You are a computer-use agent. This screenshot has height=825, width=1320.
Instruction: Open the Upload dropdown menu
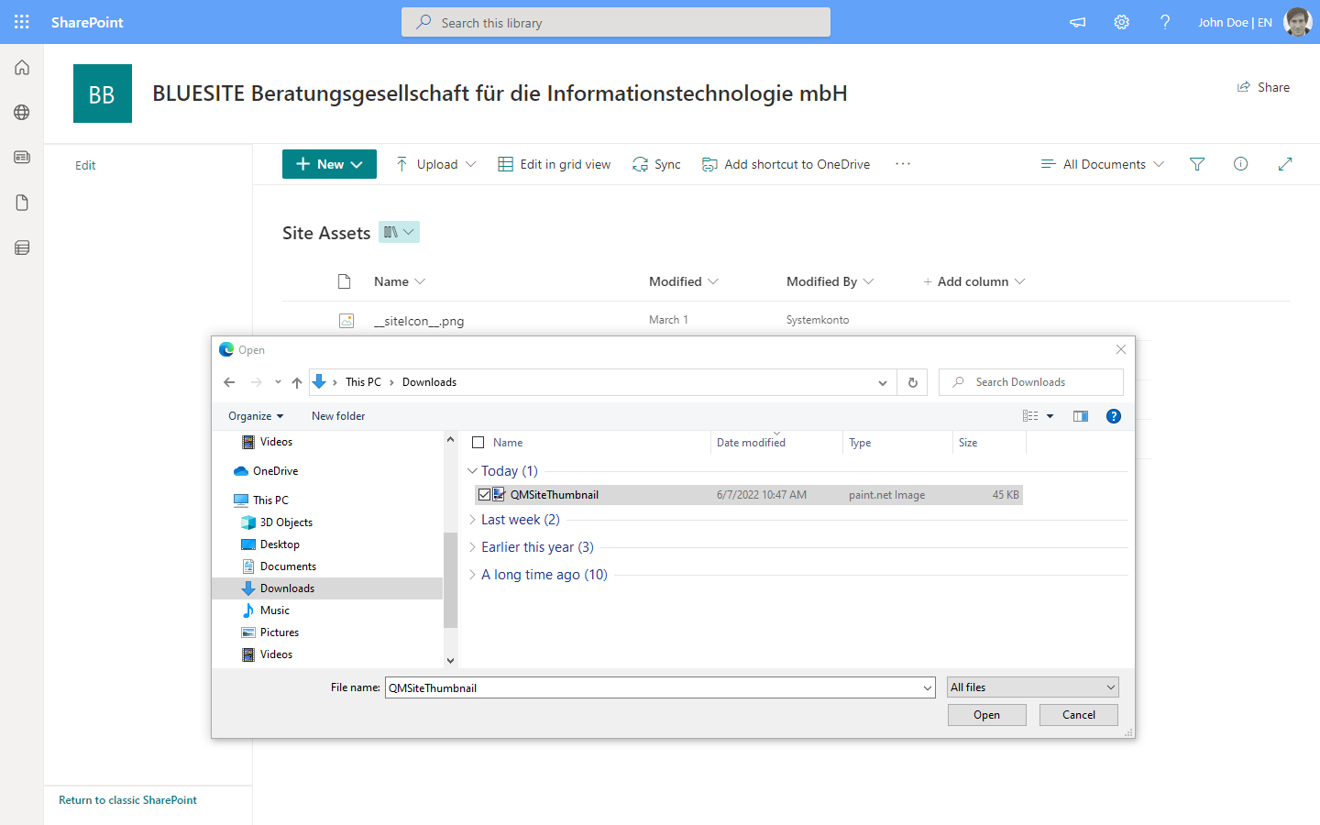tap(436, 164)
